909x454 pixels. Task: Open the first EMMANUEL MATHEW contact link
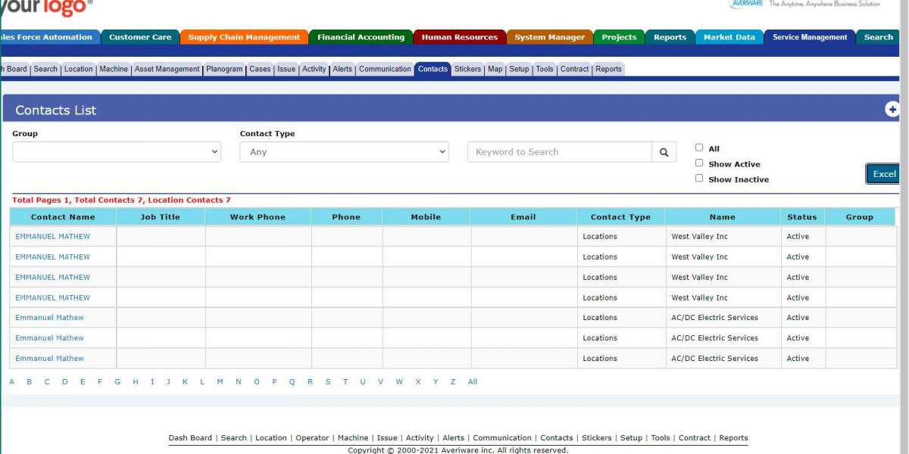(52, 237)
